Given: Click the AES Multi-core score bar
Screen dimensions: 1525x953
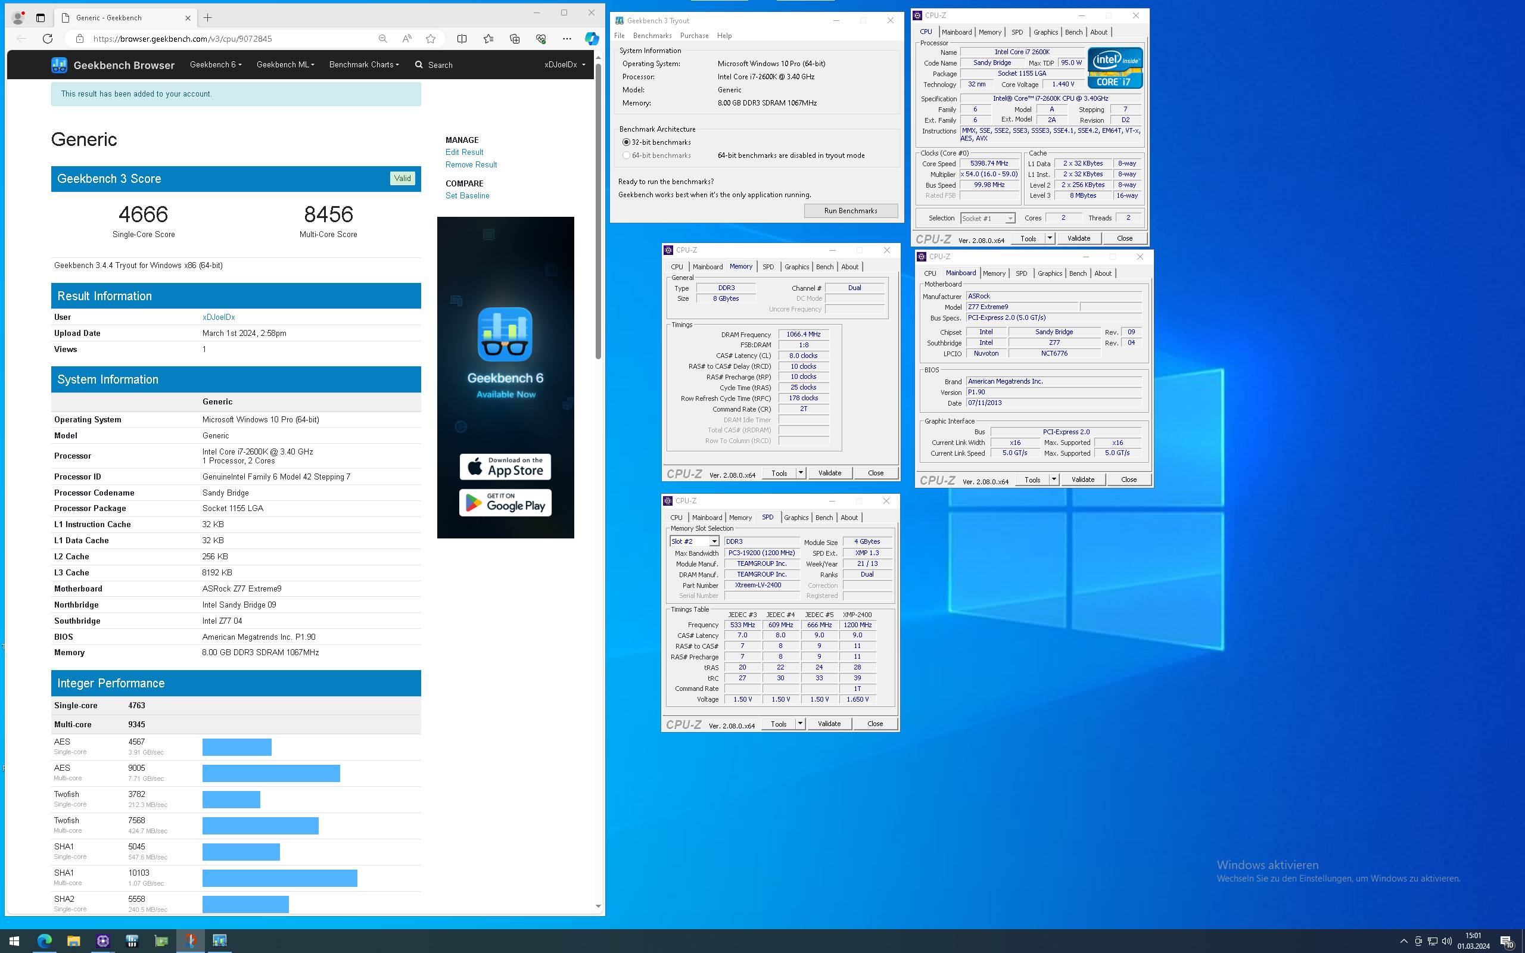Looking at the screenshot, I should click(271, 773).
